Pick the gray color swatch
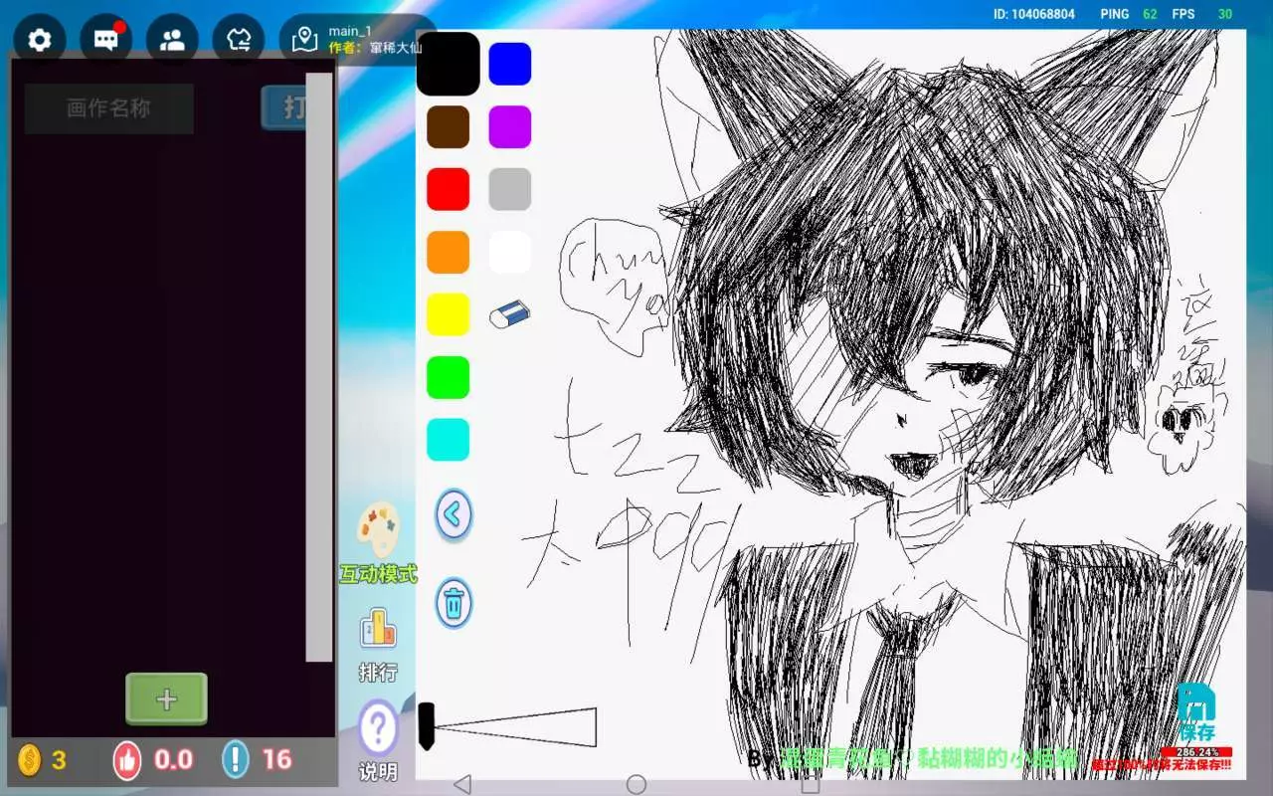 (x=510, y=189)
